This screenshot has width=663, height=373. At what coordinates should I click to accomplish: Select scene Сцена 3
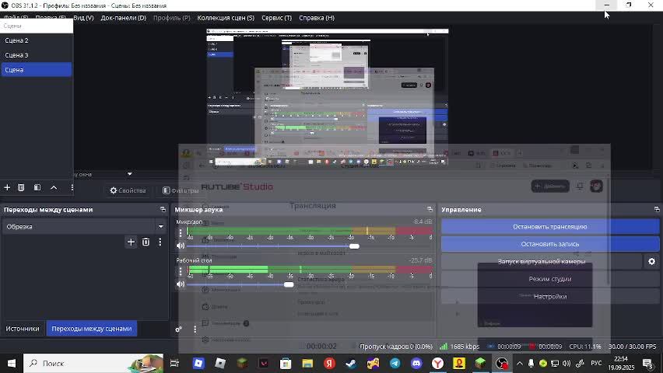[37, 55]
